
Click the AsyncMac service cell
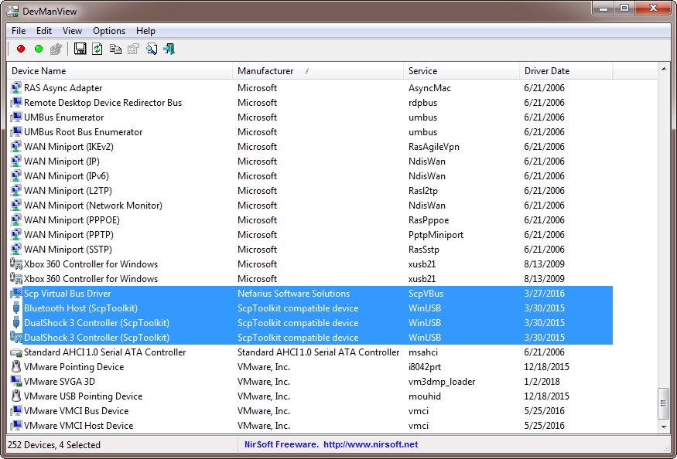(429, 88)
